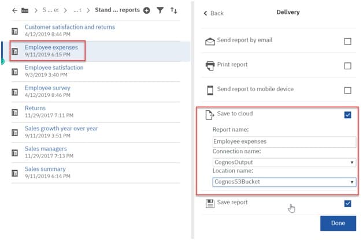
Task: Click the report icon beside Sales summary
Action: tap(14, 172)
